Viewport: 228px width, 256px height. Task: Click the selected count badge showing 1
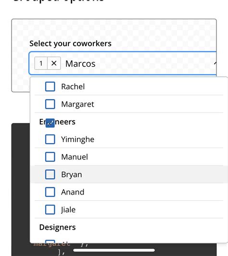(x=41, y=63)
